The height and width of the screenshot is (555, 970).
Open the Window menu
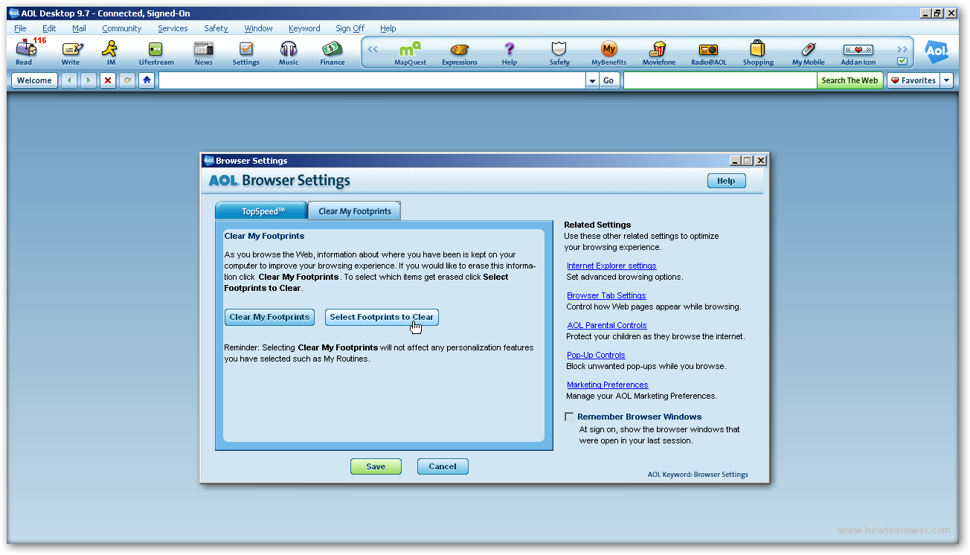click(x=258, y=28)
